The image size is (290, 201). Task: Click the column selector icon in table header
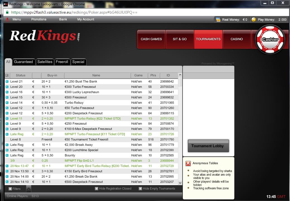7,75
